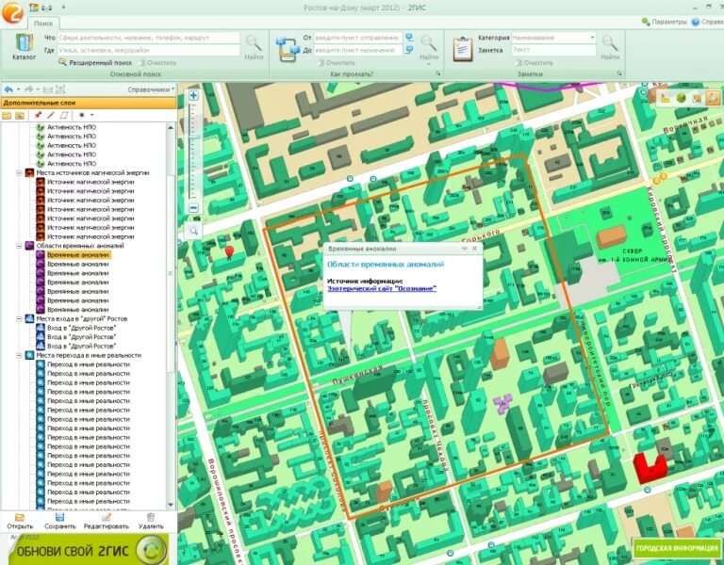The width and height of the screenshot is (724, 565).
Task: Open the Категория Наименование combo box
Action: pos(553,38)
